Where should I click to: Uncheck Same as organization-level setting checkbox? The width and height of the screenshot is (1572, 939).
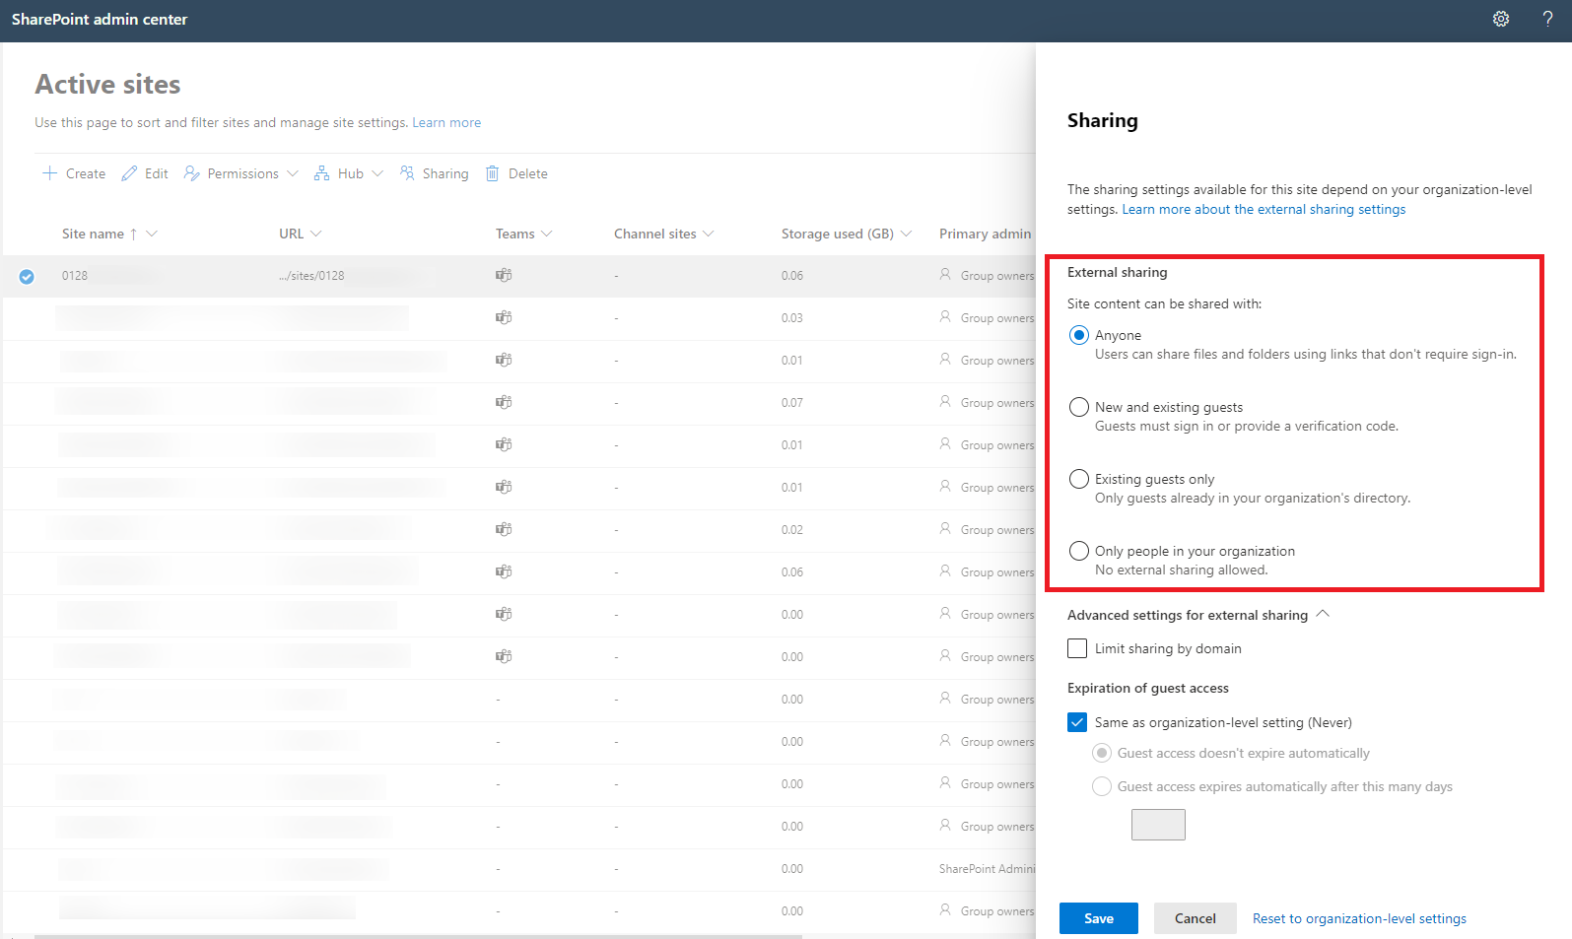point(1077,722)
